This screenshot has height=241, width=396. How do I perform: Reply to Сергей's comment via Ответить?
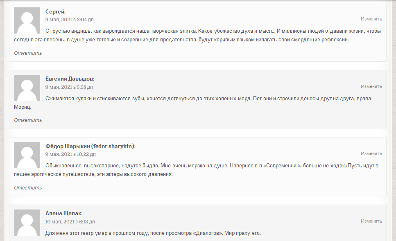click(28, 53)
